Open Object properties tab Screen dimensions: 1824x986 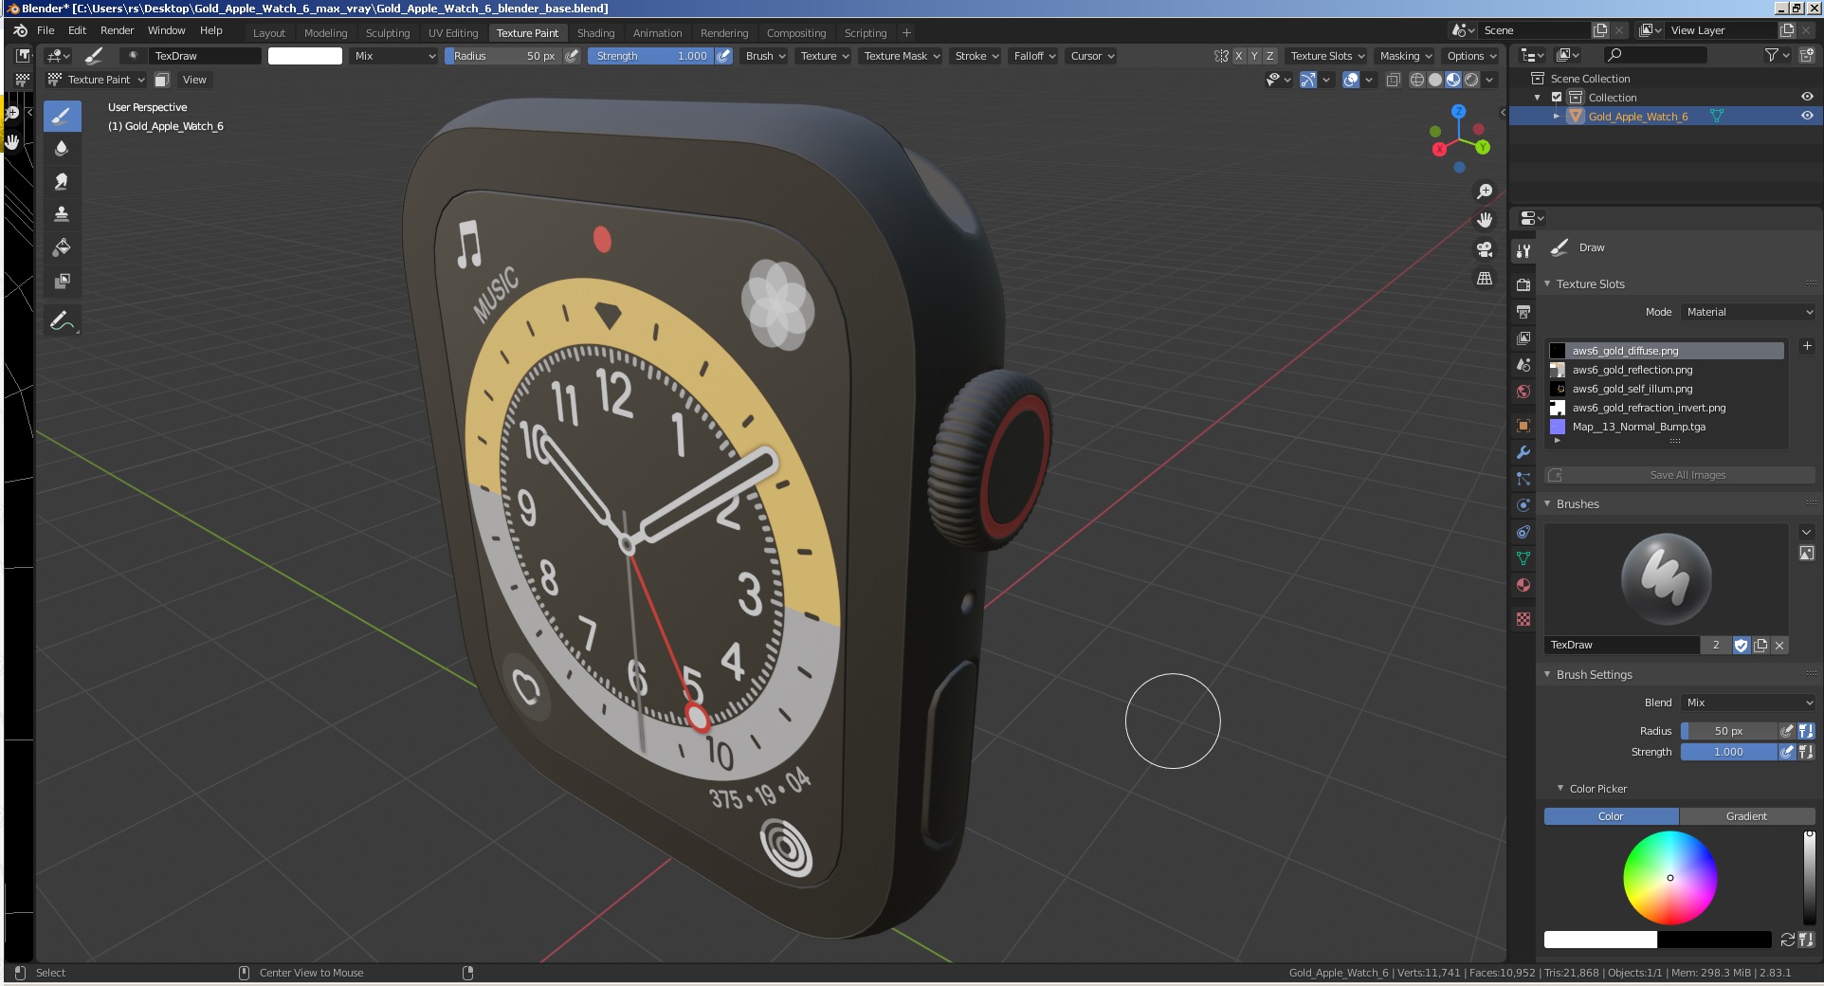1523,426
